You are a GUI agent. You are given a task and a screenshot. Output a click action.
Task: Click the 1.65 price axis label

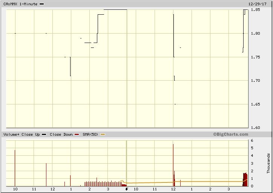click(x=256, y=104)
